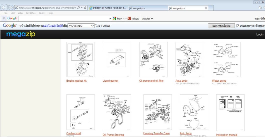Click the show original page button

[221, 26]
